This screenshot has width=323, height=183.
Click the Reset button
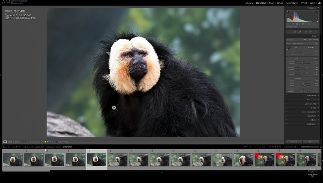[311, 142]
